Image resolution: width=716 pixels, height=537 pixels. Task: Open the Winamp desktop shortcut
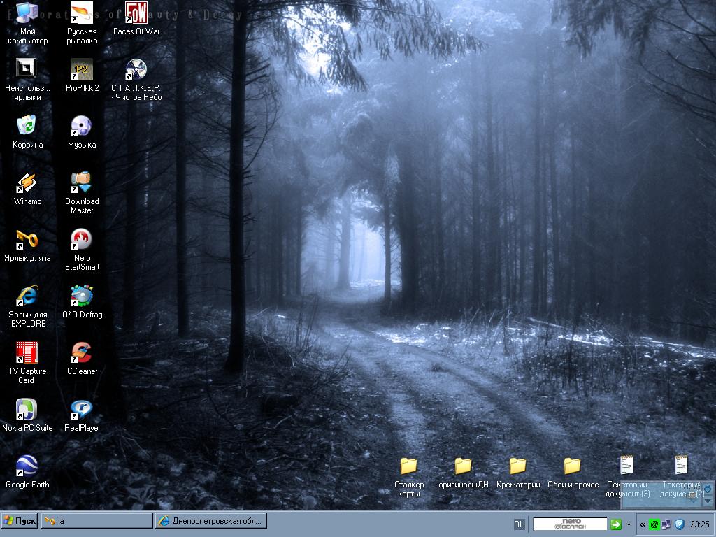click(x=27, y=184)
